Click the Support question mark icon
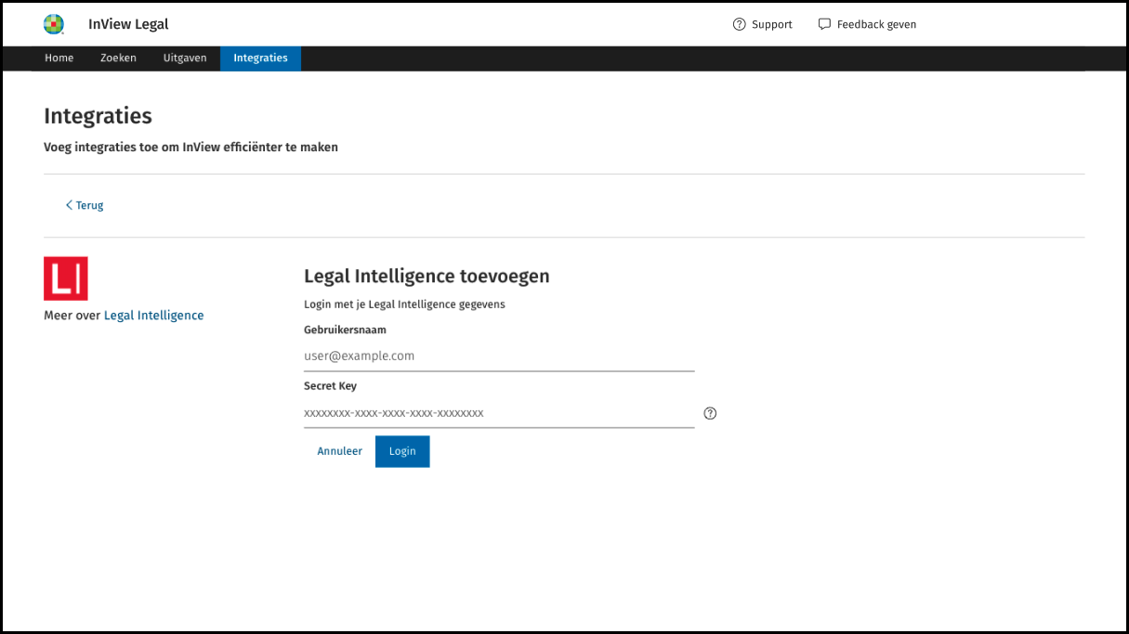Viewport: 1129px width, 634px height. 740,24
